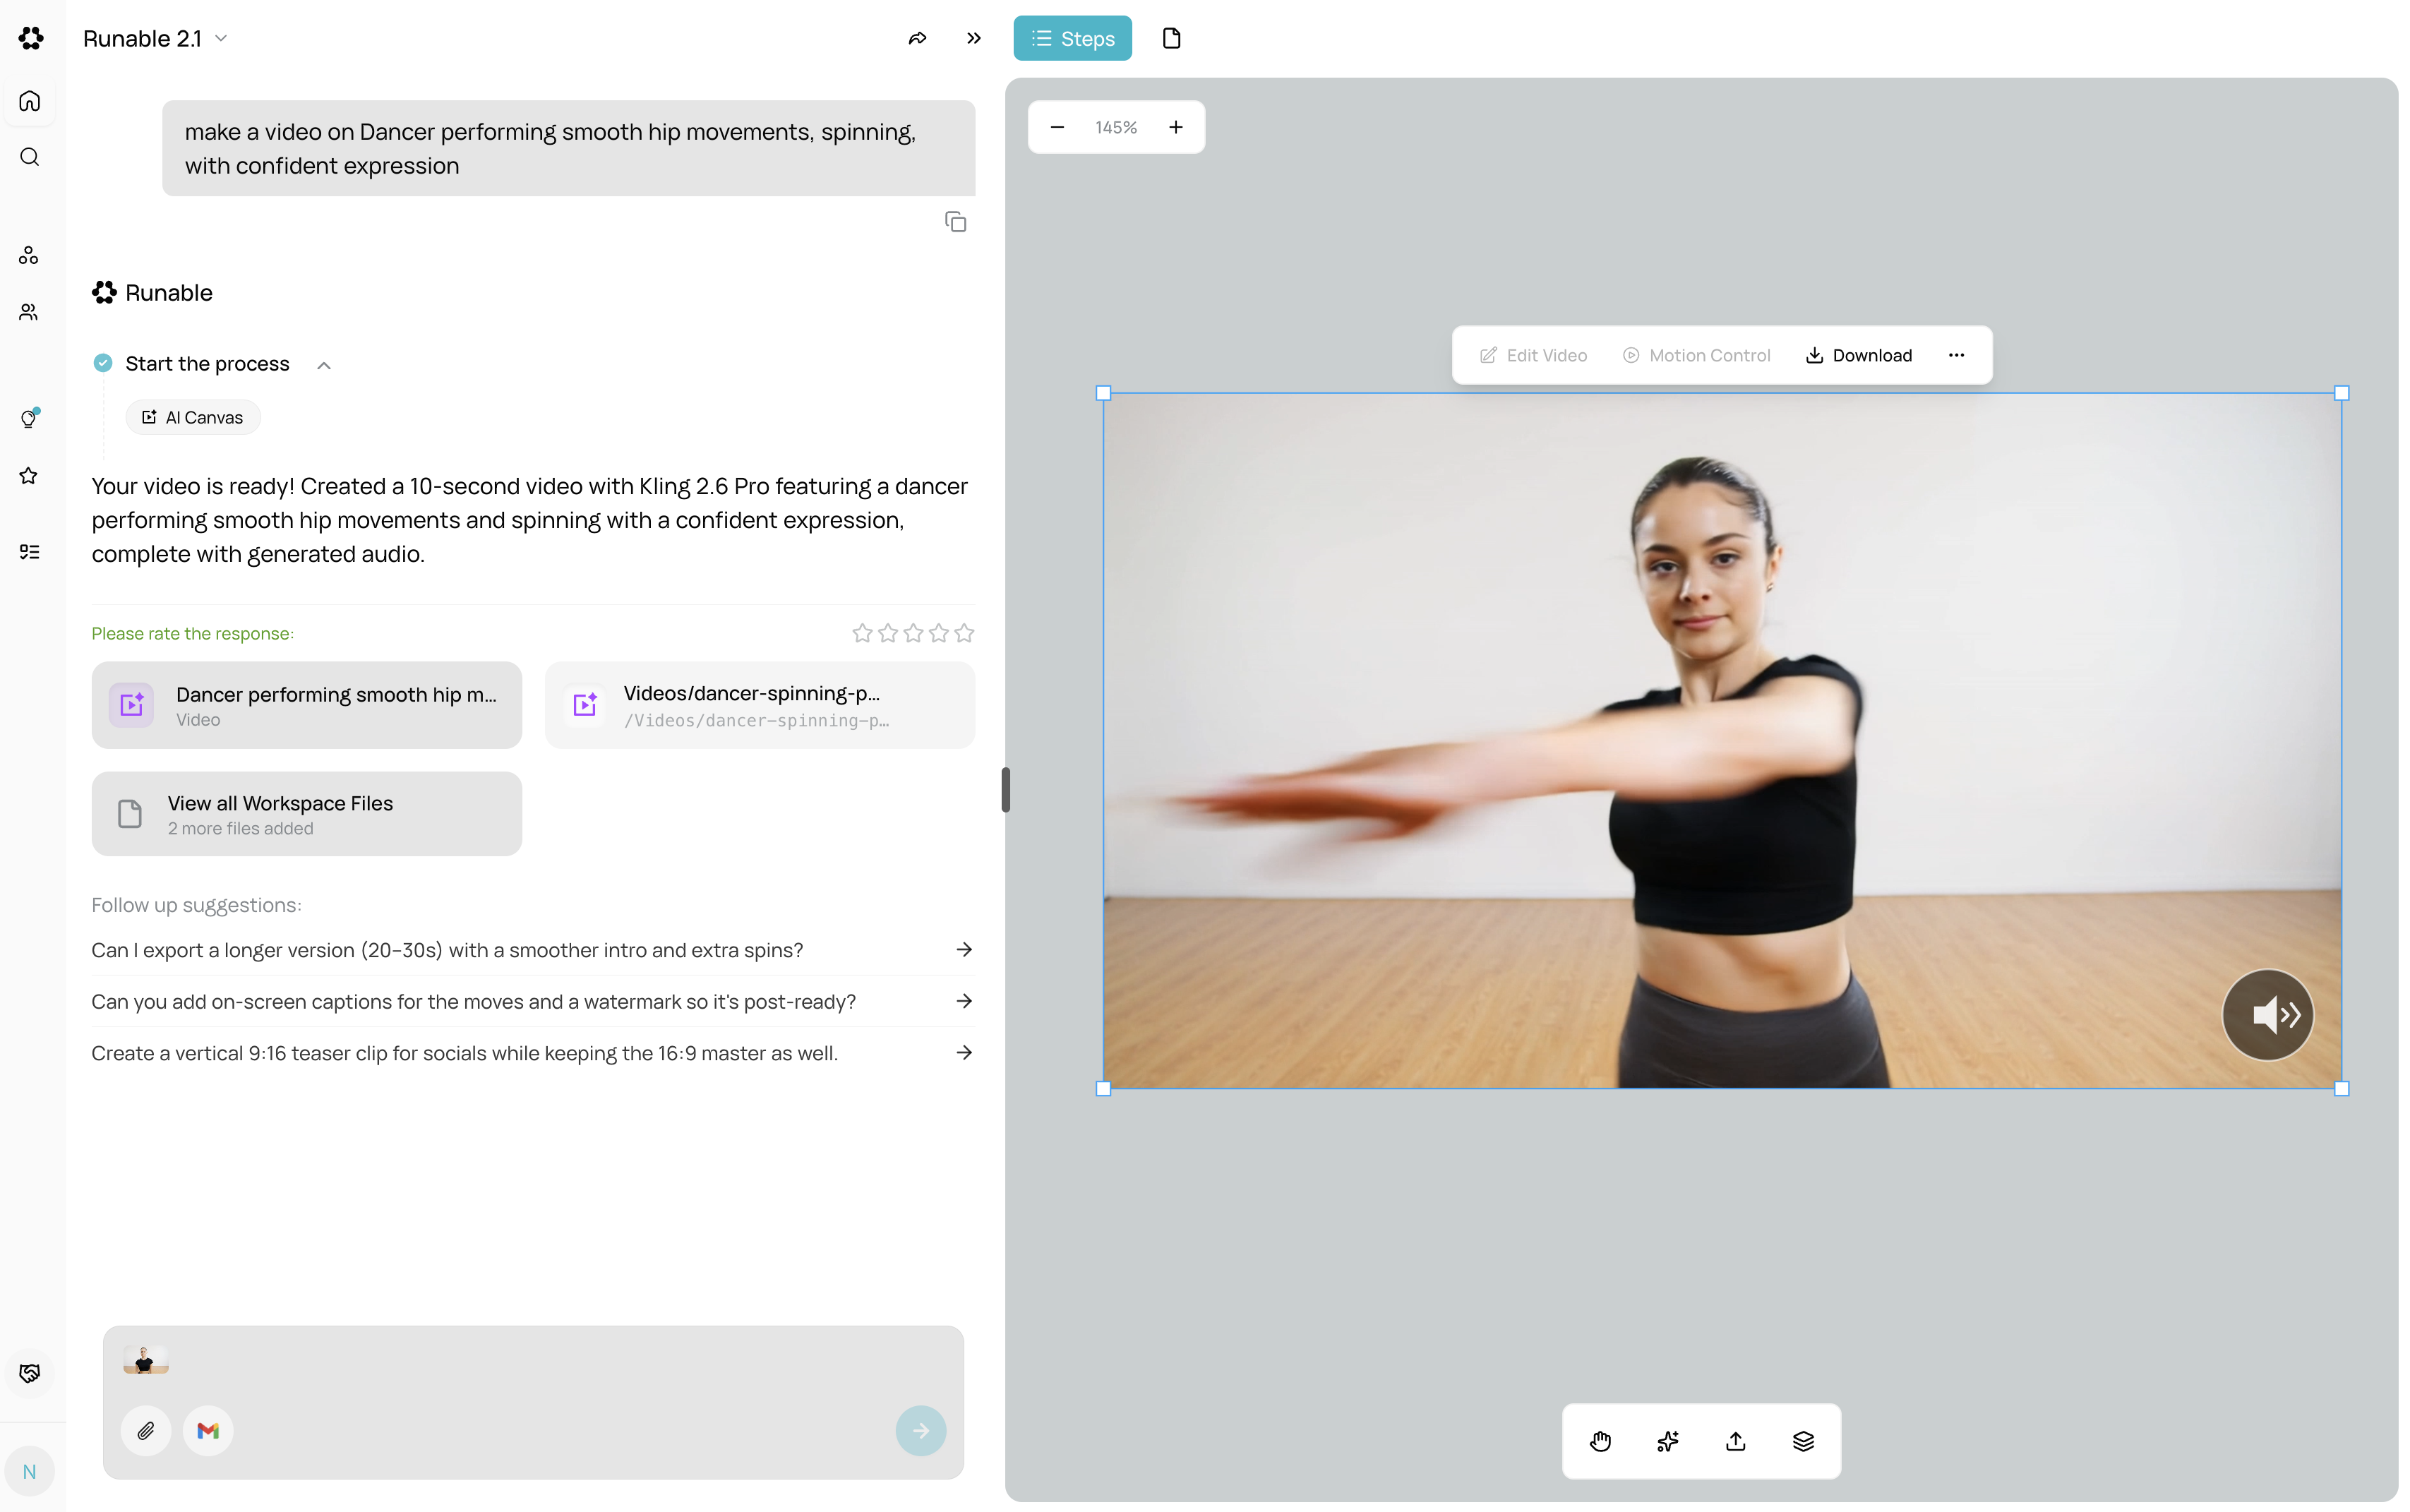The width and height of the screenshot is (2410, 1512).
Task: Click the AI sparkle generate tool
Action: click(x=1668, y=1441)
